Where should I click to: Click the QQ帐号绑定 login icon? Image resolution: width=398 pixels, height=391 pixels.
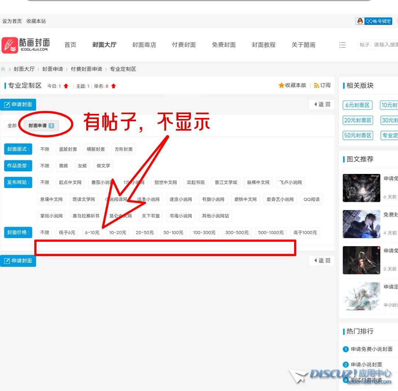[374, 21]
